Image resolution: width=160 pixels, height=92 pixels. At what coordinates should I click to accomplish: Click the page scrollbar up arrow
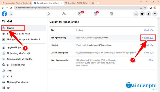point(158,19)
